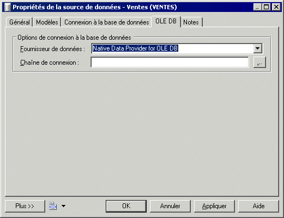Confirm with the OK button
Image resolution: width=284 pixels, height=218 pixels.
pyautogui.click(x=126, y=206)
